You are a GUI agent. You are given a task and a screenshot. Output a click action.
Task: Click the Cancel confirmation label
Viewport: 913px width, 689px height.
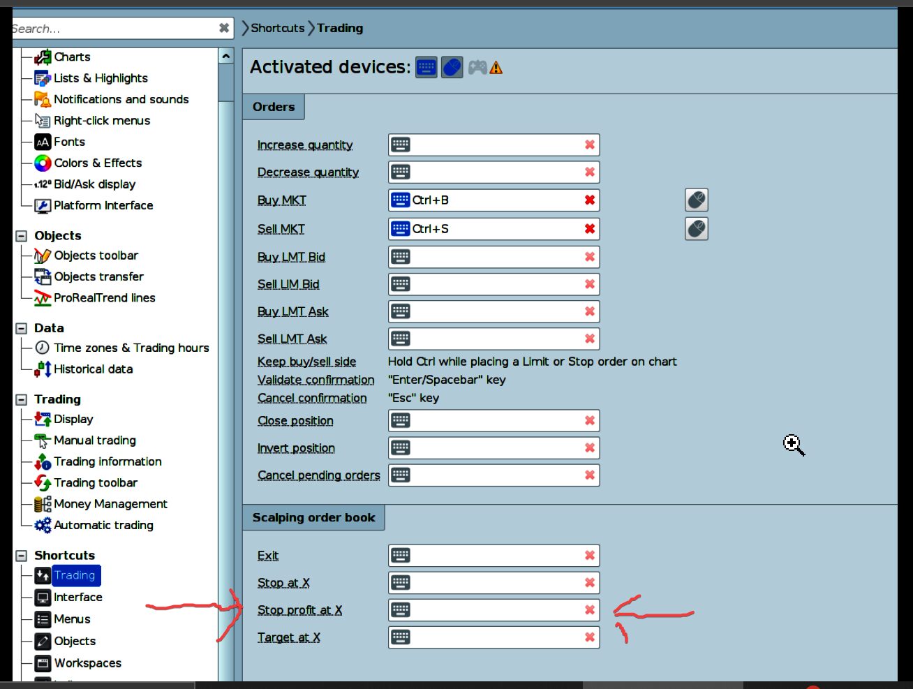coord(312,398)
